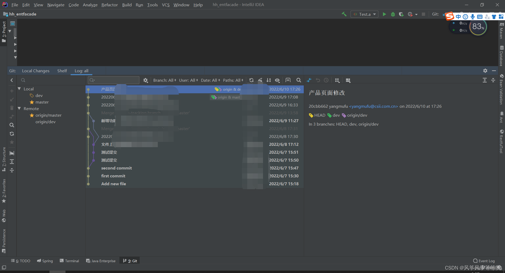Select the 'first commit' log entry
This screenshot has width=505, height=273.
(195, 176)
